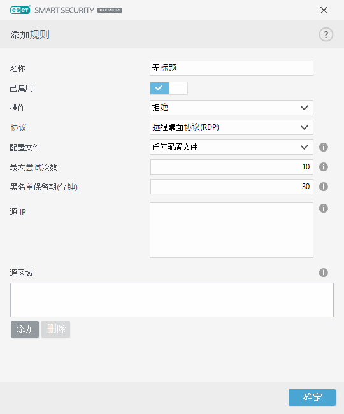Show info for 黑名单保留期(分钟) field
Image resolution: width=344 pixels, height=414 pixels.
pos(324,187)
